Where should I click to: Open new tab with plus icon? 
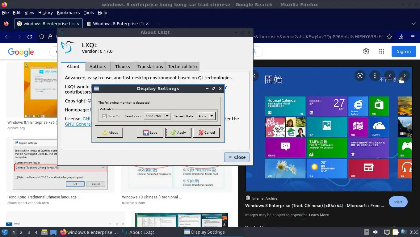(159, 24)
